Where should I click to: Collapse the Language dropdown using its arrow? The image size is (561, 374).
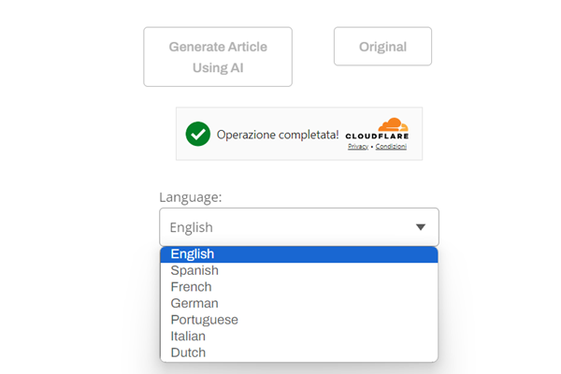tap(421, 227)
